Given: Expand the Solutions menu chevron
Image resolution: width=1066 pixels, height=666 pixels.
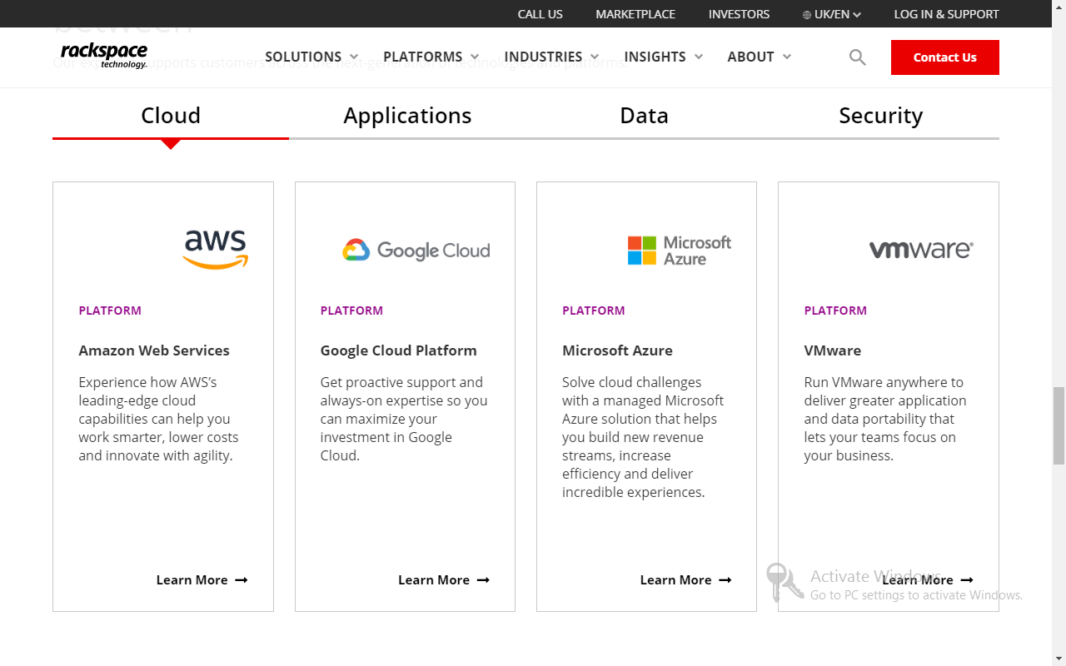Looking at the screenshot, I should coord(354,57).
